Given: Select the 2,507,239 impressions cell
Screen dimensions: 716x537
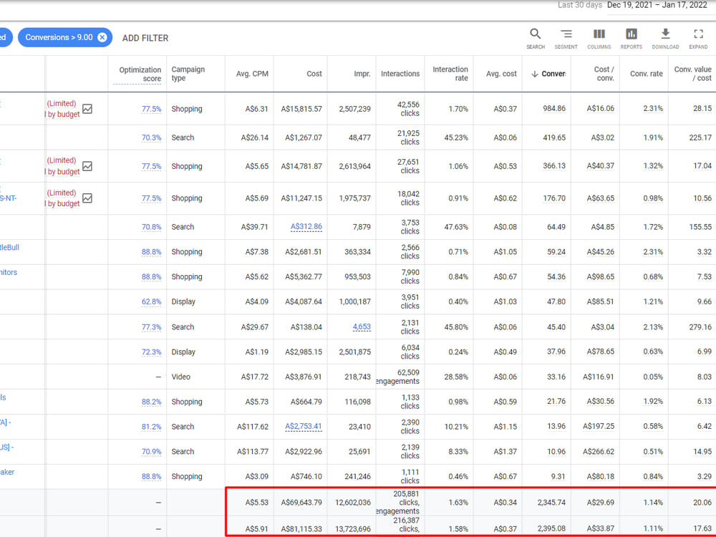Looking at the screenshot, I should coord(355,109).
